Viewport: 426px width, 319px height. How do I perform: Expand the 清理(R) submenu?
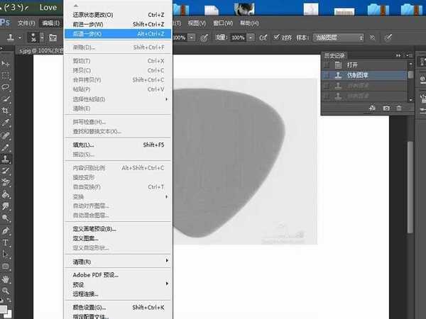pyautogui.click(x=118, y=262)
